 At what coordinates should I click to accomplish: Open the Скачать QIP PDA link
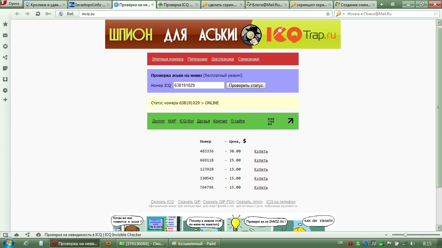click(x=218, y=202)
